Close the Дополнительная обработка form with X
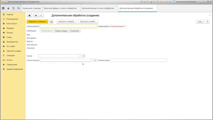 pos(210,15)
